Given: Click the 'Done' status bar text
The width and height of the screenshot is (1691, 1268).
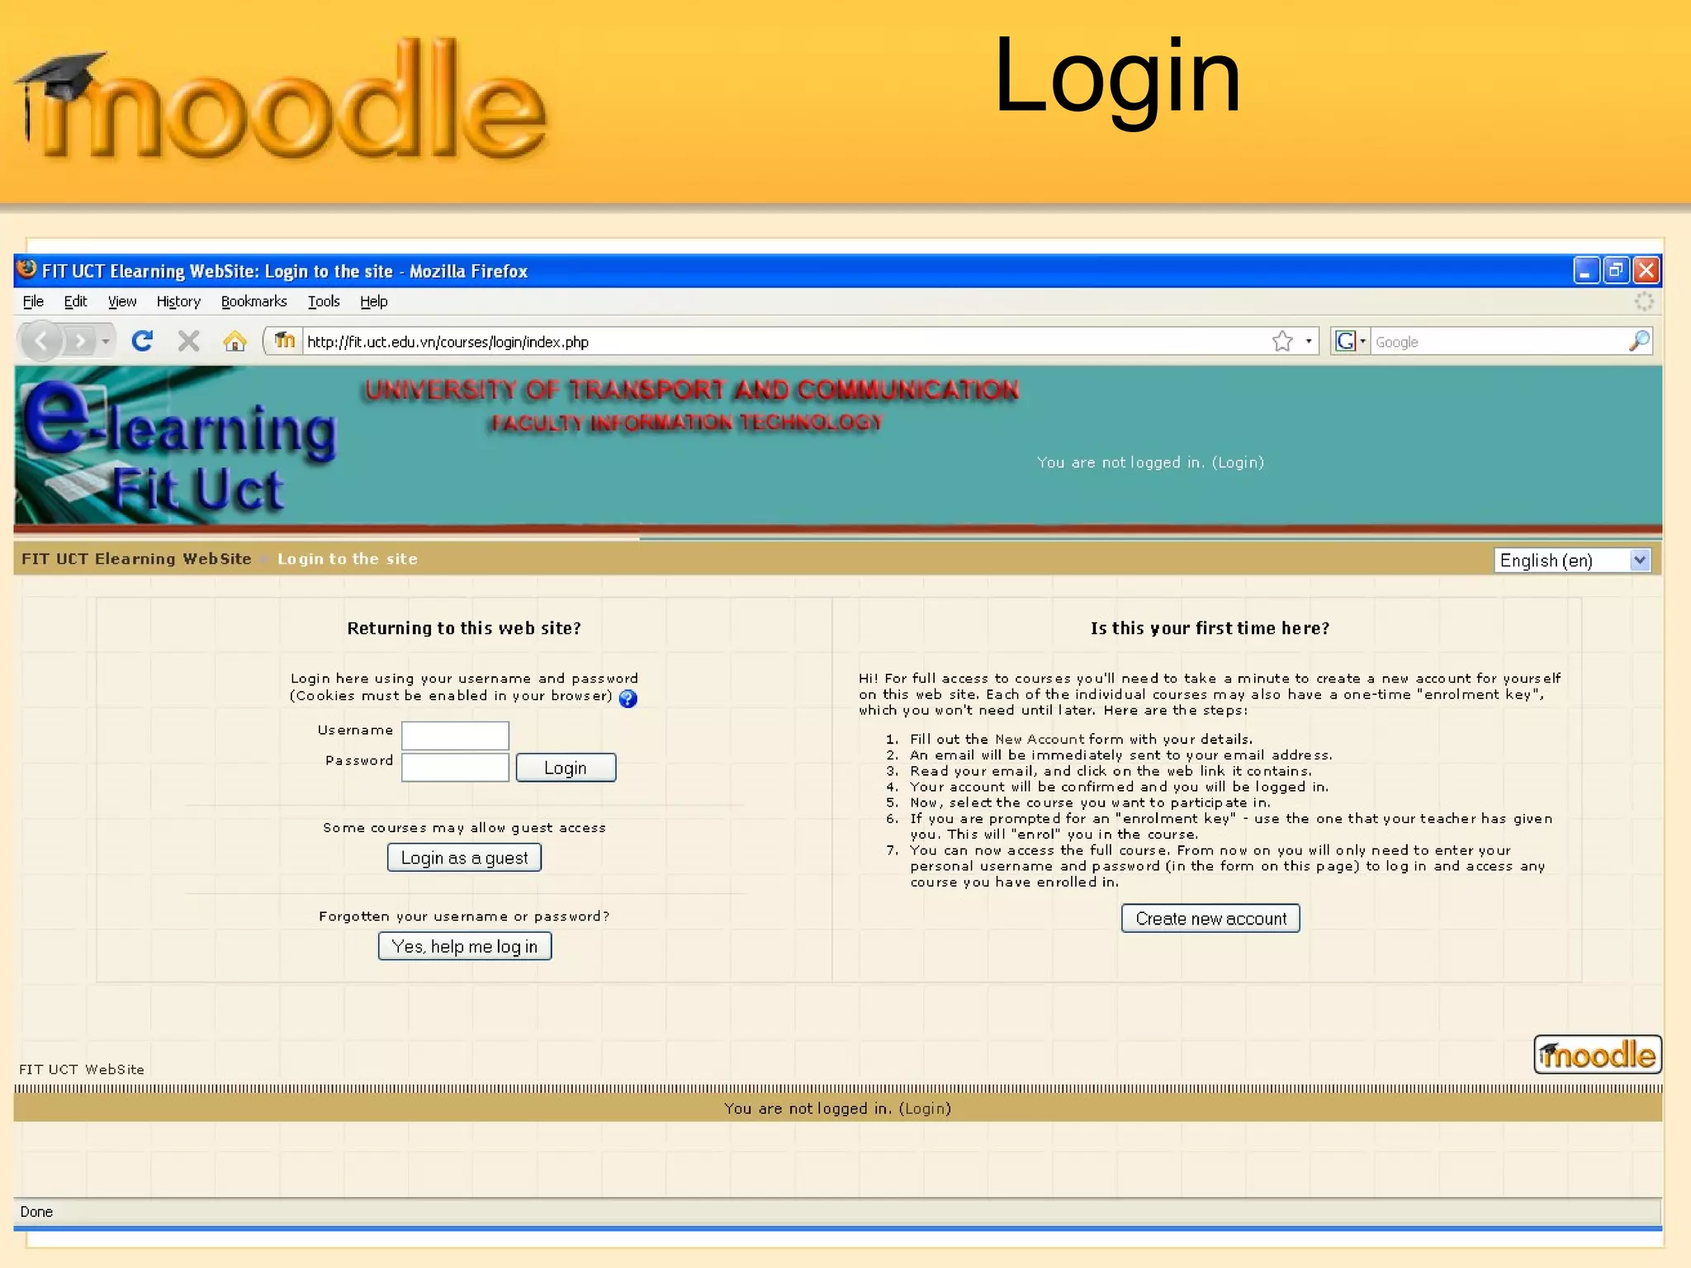Looking at the screenshot, I should [x=36, y=1212].
